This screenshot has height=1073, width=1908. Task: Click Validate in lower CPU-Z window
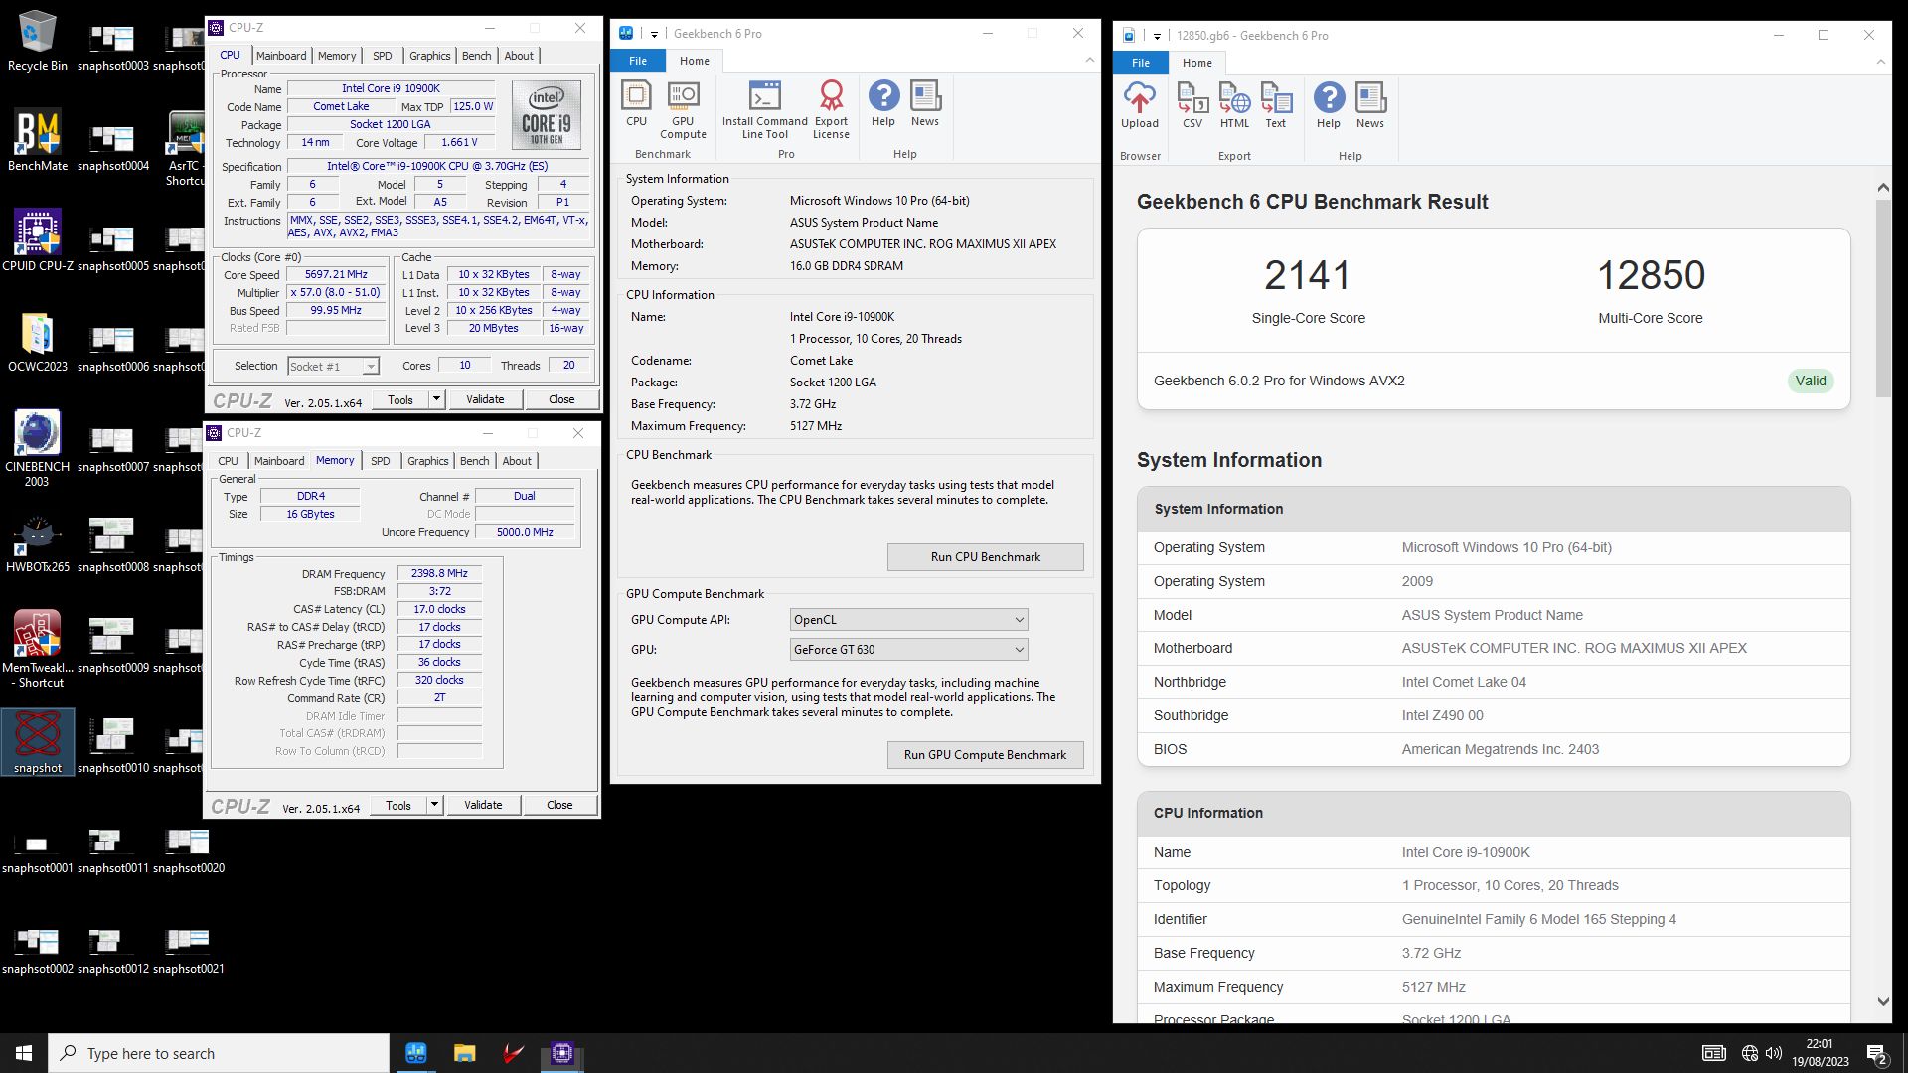(483, 805)
